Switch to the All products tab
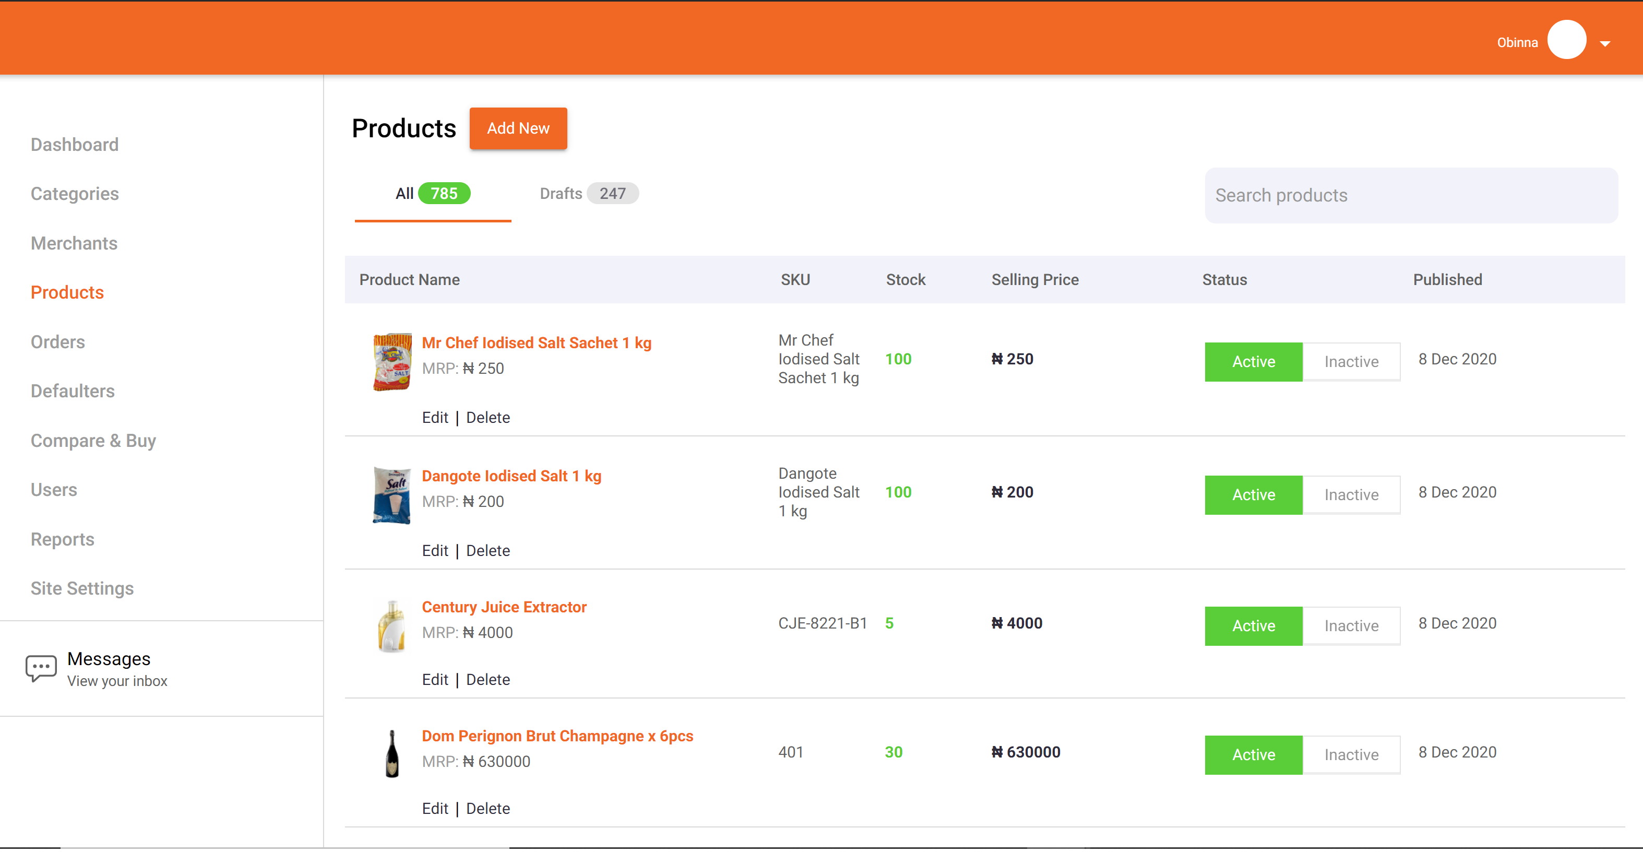Screen dimensions: 1643x852 click(x=433, y=194)
